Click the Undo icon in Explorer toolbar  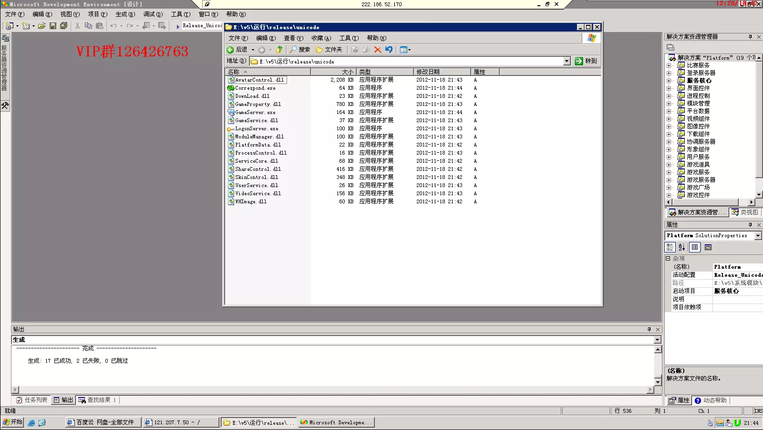(389, 50)
